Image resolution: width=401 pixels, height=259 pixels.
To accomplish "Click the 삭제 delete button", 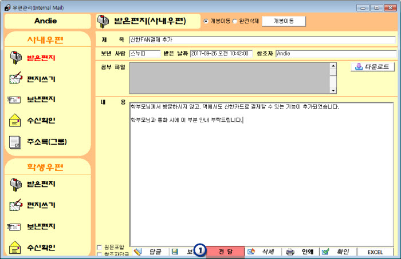I will pyautogui.click(x=263, y=252).
